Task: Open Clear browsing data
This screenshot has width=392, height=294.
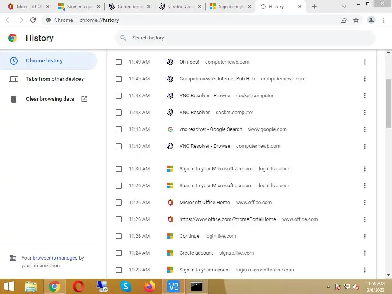Action: coord(50,99)
